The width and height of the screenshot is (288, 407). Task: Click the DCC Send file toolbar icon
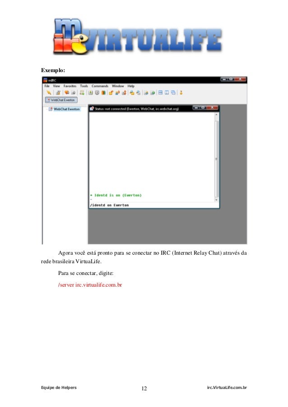(111, 92)
